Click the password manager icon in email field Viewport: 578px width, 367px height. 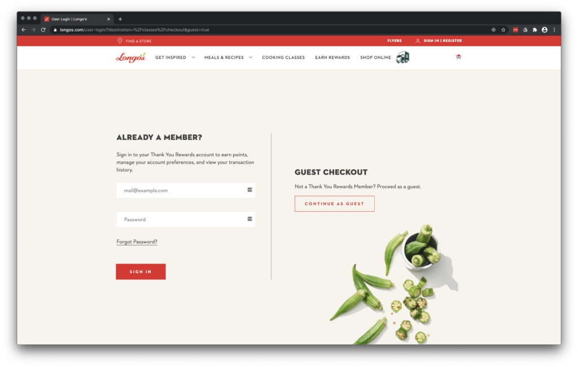(249, 190)
